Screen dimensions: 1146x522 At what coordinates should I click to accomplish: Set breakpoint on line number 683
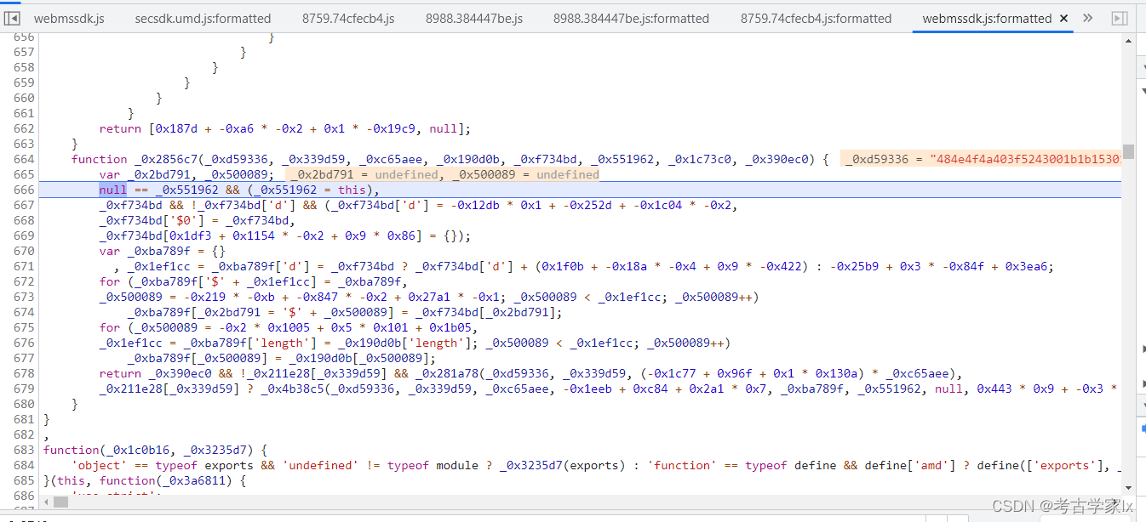tap(24, 450)
